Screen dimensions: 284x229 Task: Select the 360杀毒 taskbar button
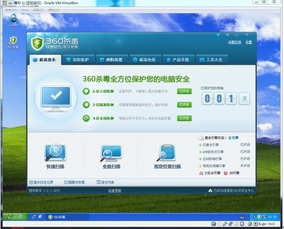pos(67,217)
